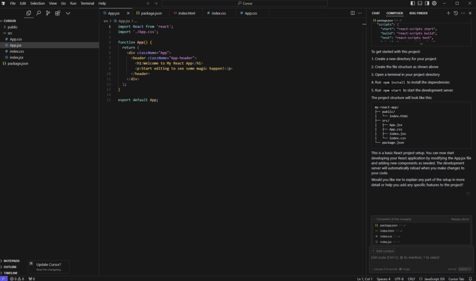Open the Source Control view icon
The height and width of the screenshot is (281, 476).
[48, 13]
